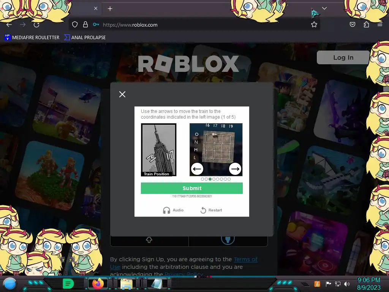389x292 pixels.
Task: Click the captcha instruction text 'Use the arrows'
Action: point(188,114)
